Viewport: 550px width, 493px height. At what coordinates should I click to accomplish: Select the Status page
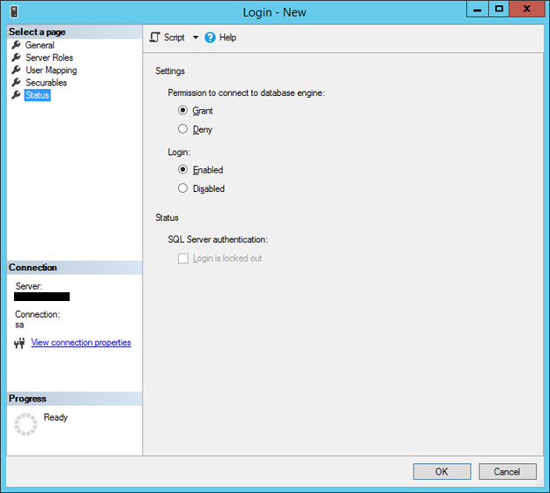pyautogui.click(x=37, y=95)
